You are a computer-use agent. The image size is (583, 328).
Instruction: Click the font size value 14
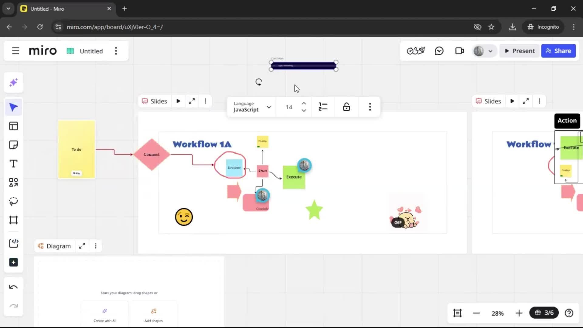click(289, 107)
